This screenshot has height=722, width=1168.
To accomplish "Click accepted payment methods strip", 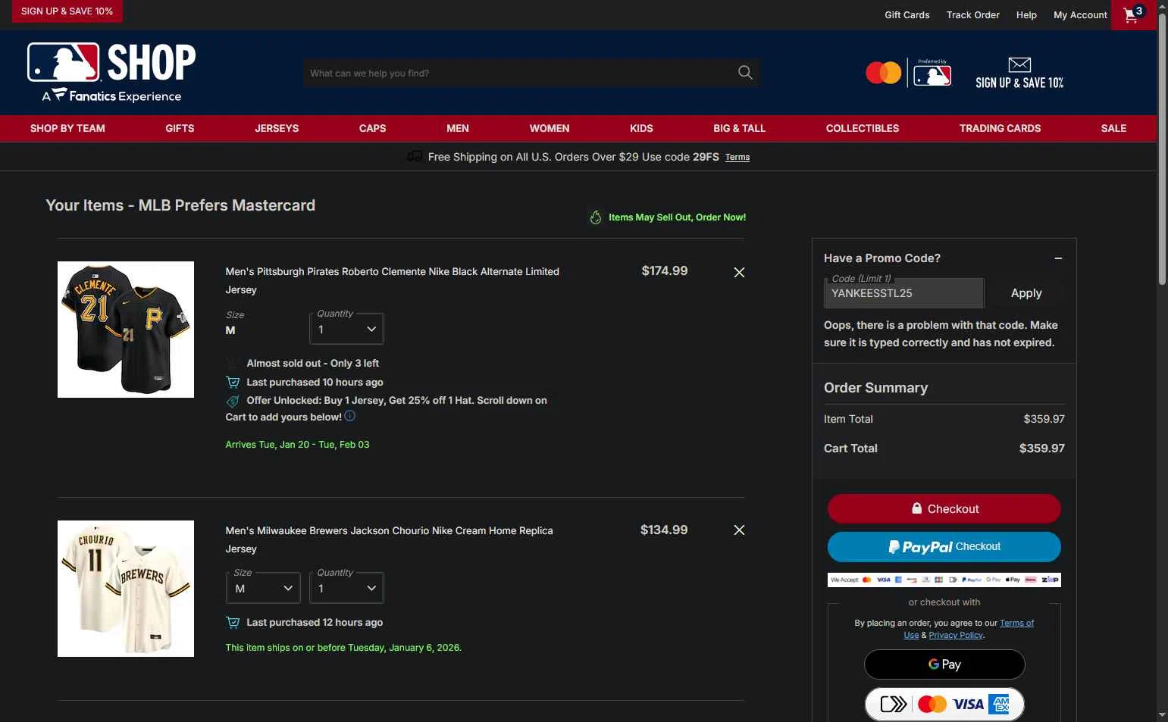I will [944, 580].
